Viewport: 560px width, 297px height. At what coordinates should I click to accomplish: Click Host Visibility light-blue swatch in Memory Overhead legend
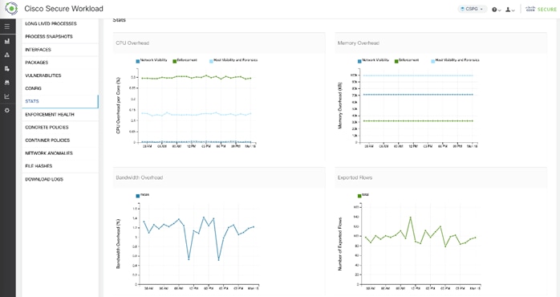(x=433, y=62)
